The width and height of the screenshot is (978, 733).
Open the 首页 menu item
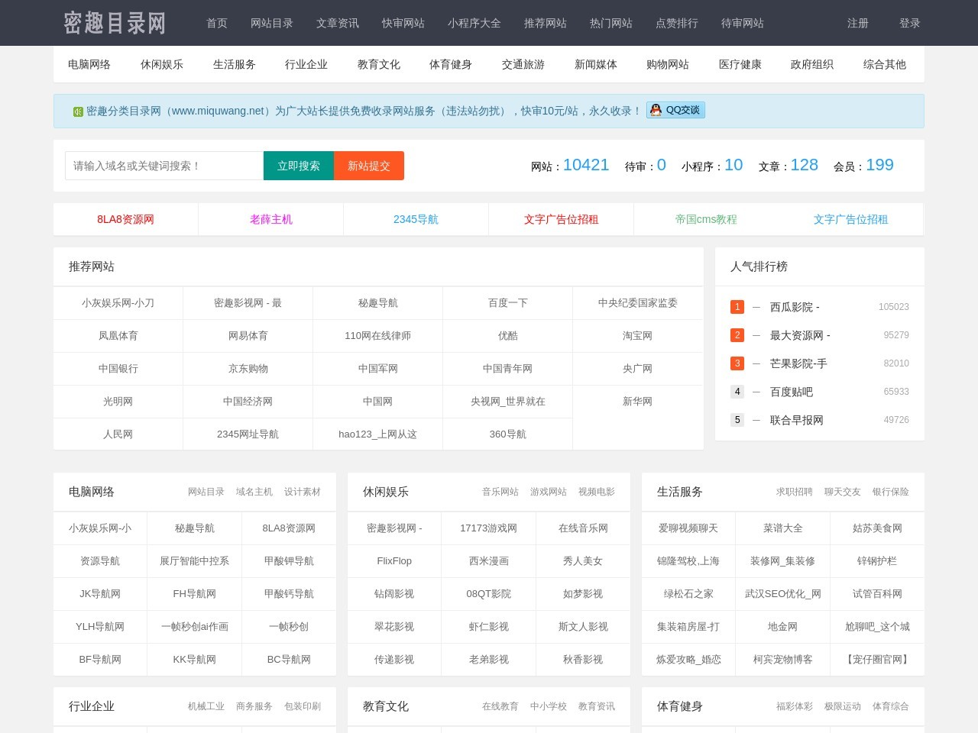215,23
